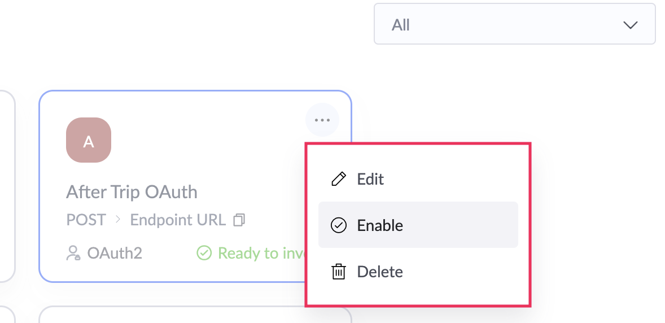Click the trash can icon beside Delete

tap(339, 272)
